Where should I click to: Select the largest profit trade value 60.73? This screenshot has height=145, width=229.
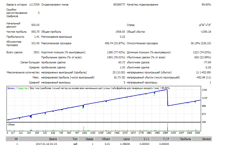[x=122, y=62]
